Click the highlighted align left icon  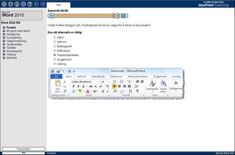114,86
